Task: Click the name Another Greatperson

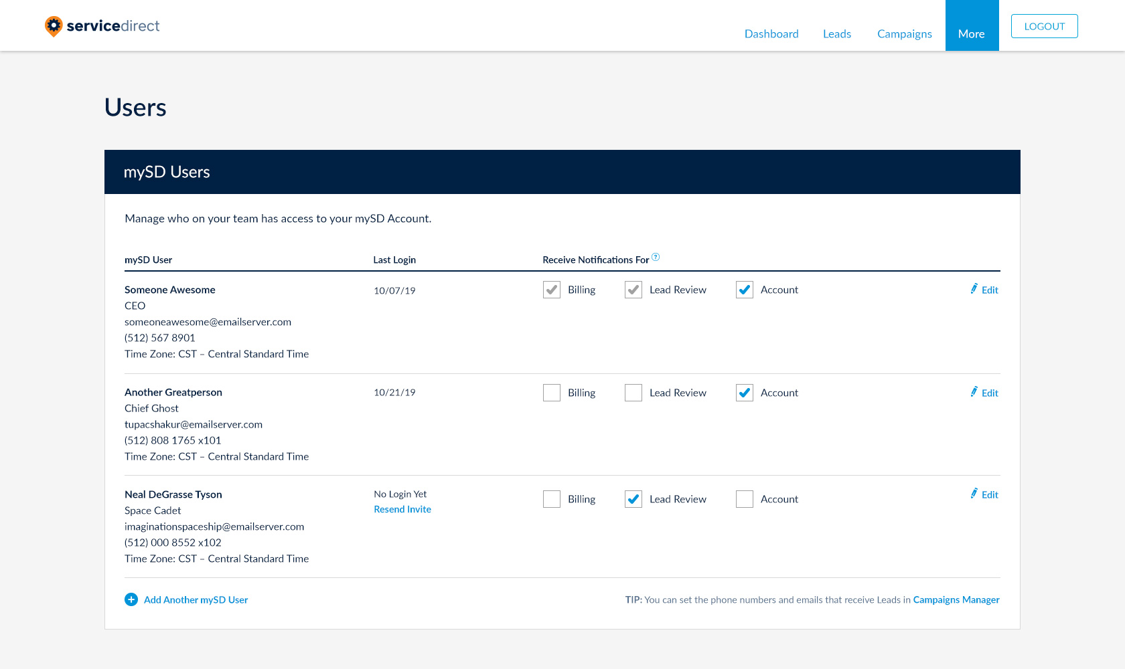Action: [x=173, y=392]
